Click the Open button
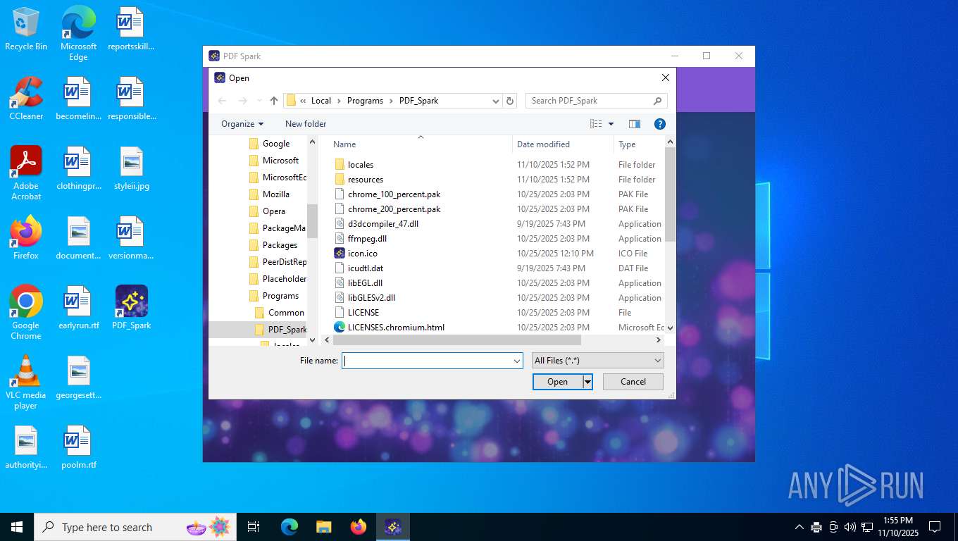This screenshot has width=958, height=541. [x=558, y=382]
